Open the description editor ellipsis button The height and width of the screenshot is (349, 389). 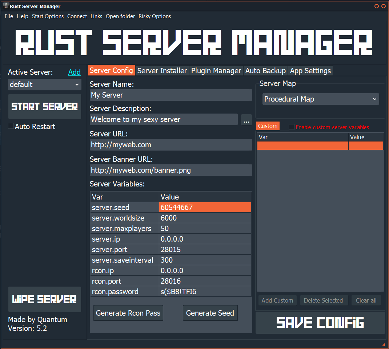point(246,120)
